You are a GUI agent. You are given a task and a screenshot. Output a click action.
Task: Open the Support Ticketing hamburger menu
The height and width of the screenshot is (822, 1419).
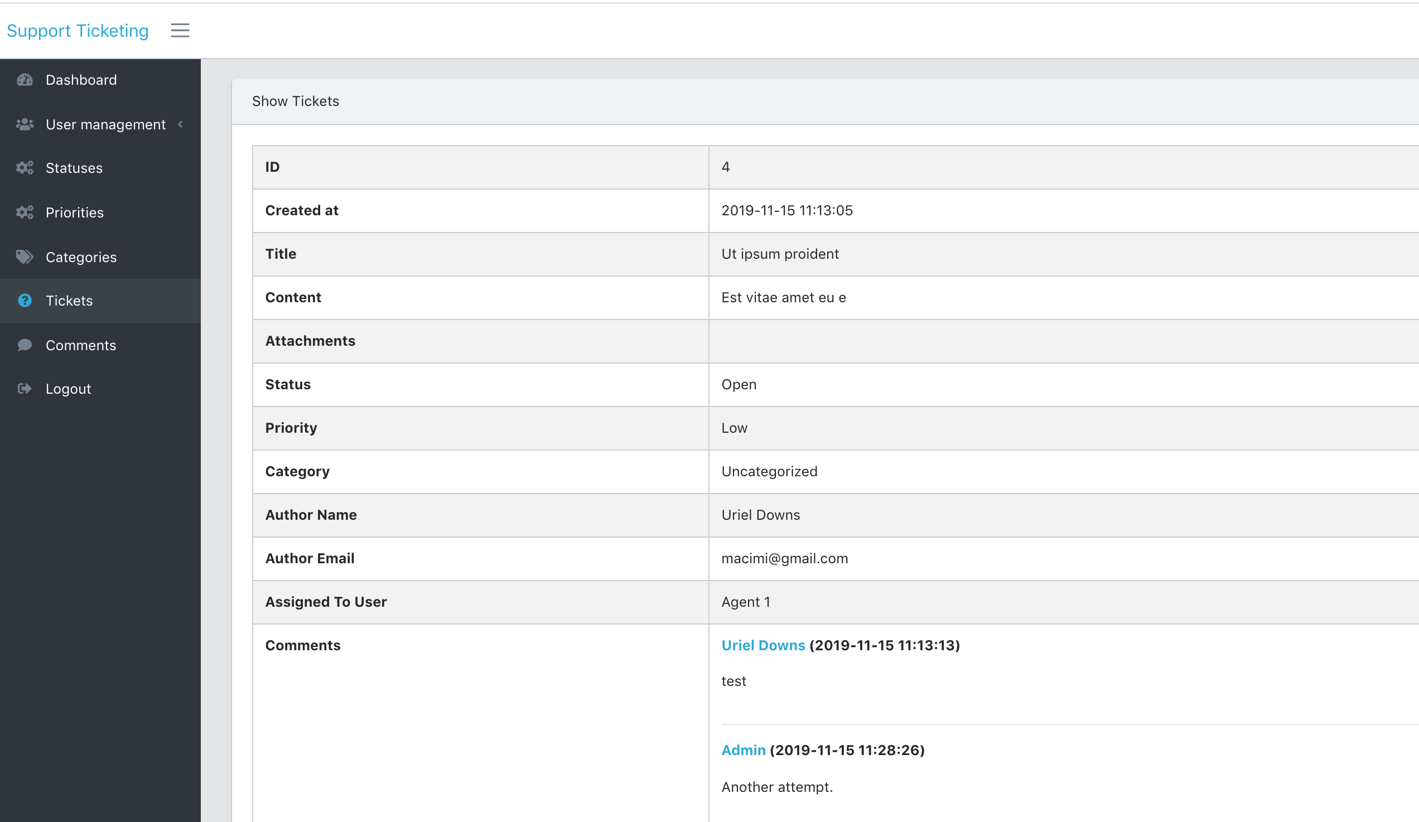[x=179, y=30]
